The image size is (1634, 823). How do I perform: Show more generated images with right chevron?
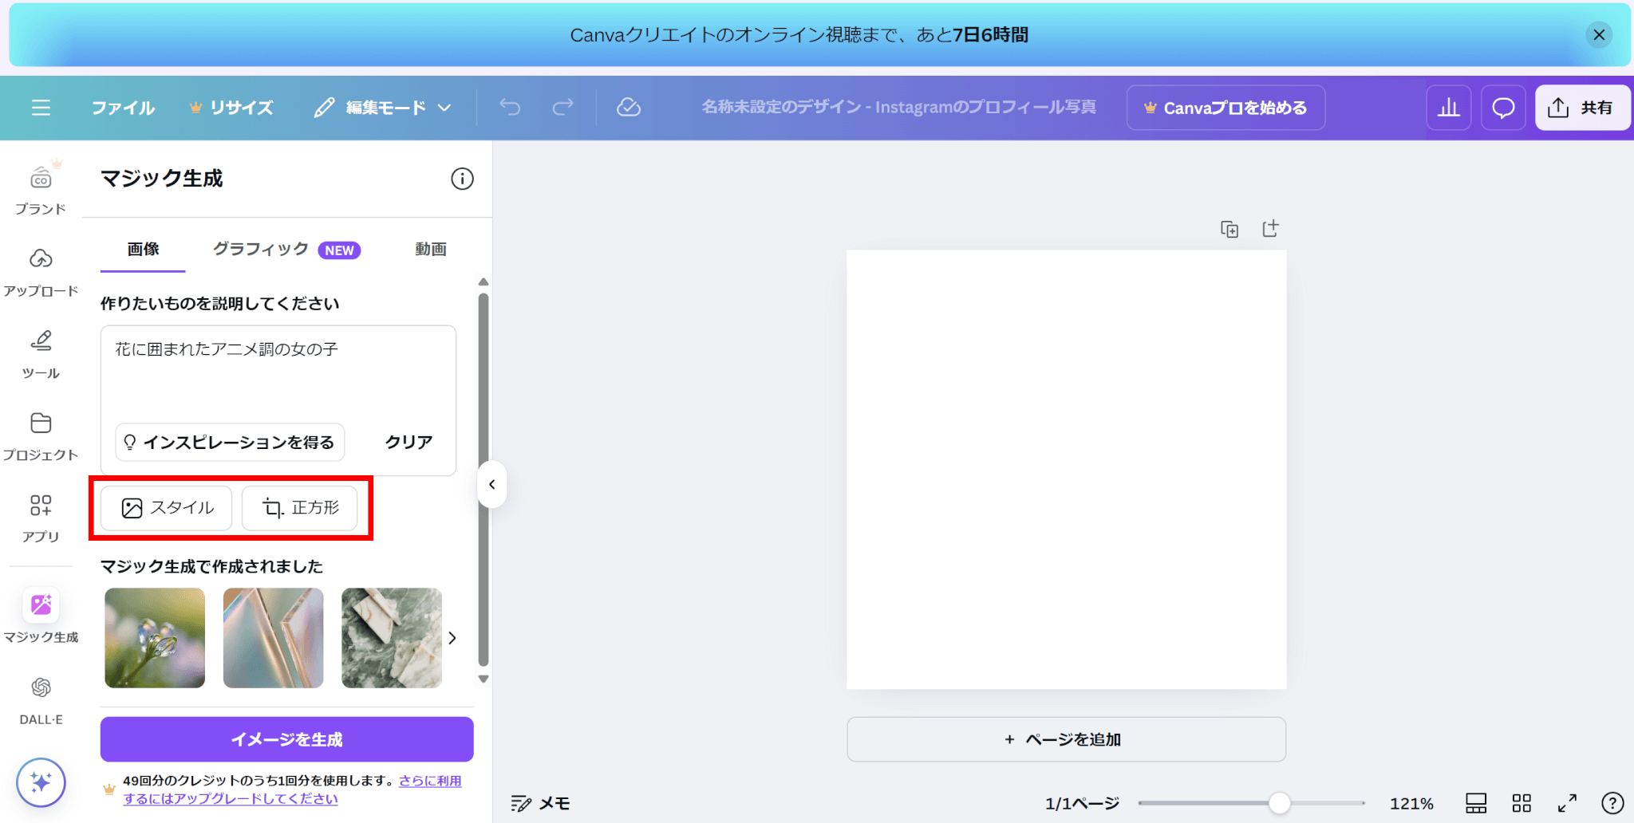(452, 638)
